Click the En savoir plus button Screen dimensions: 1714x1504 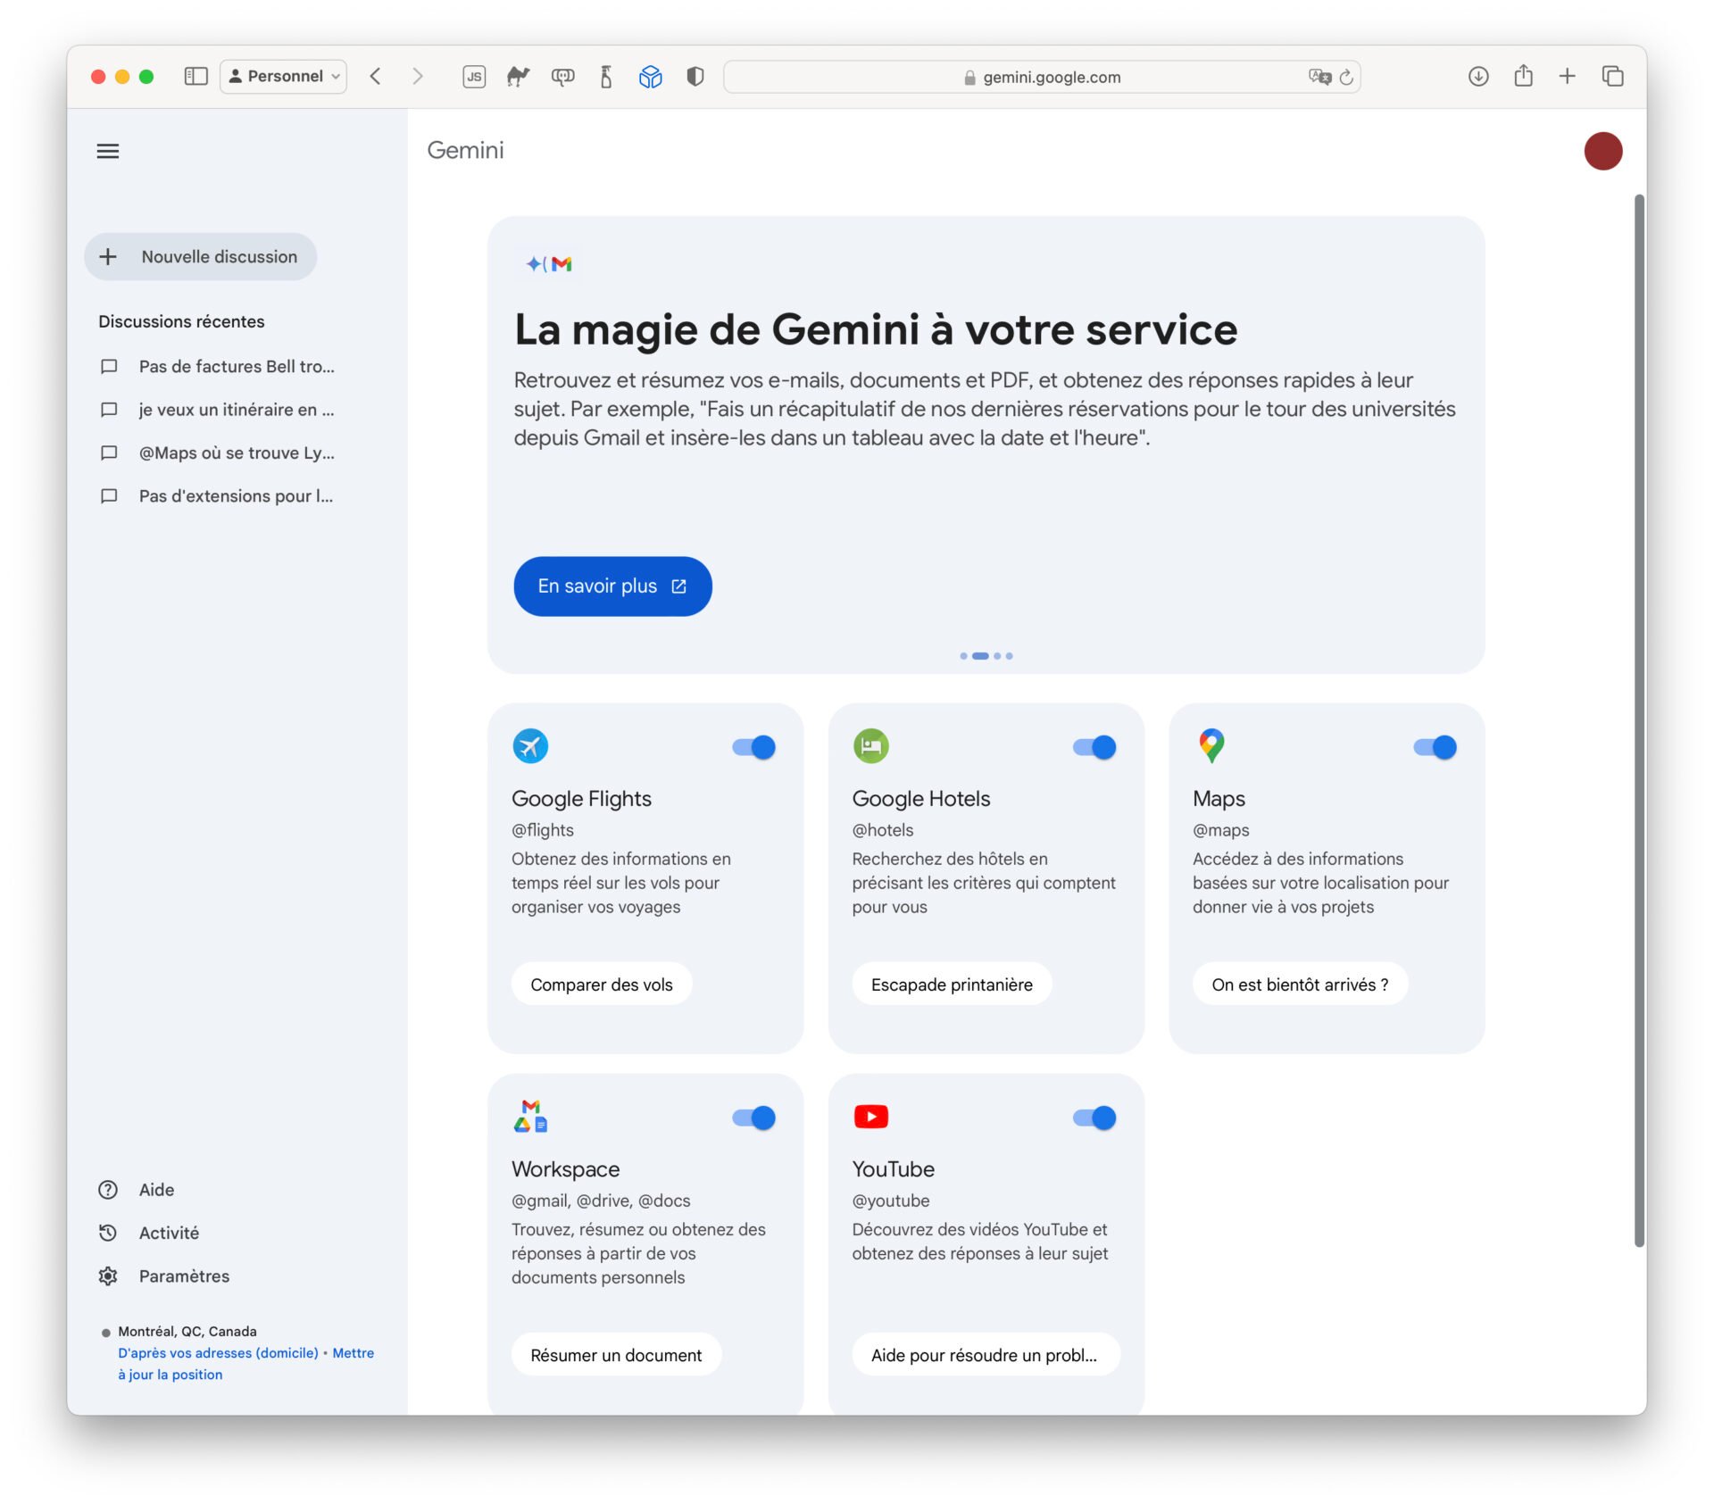[612, 586]
